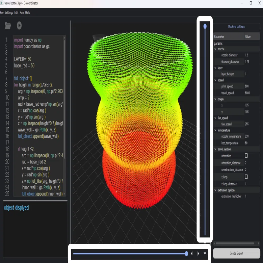Viewport: 263px width, 263px height.
Task: Click the Gcode Export button
Action: coord(236,253)
